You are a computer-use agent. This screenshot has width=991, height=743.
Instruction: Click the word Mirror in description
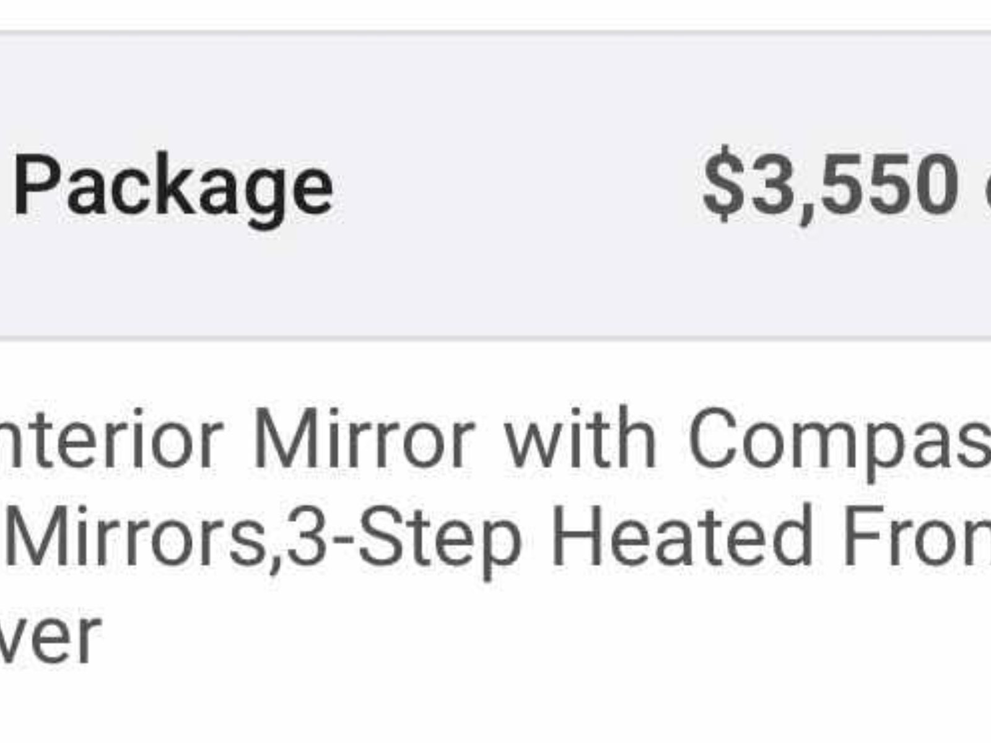[x=364, y=440]
